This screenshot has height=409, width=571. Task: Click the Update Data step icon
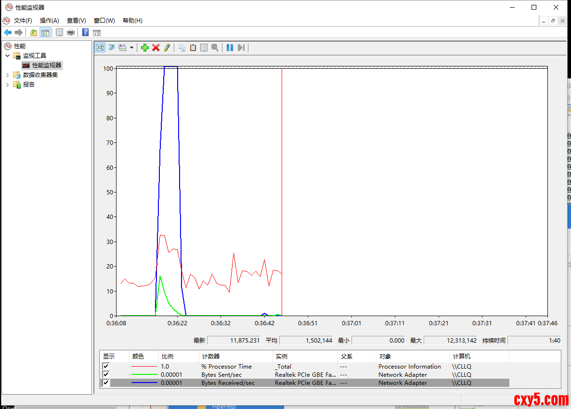point(241,48)
